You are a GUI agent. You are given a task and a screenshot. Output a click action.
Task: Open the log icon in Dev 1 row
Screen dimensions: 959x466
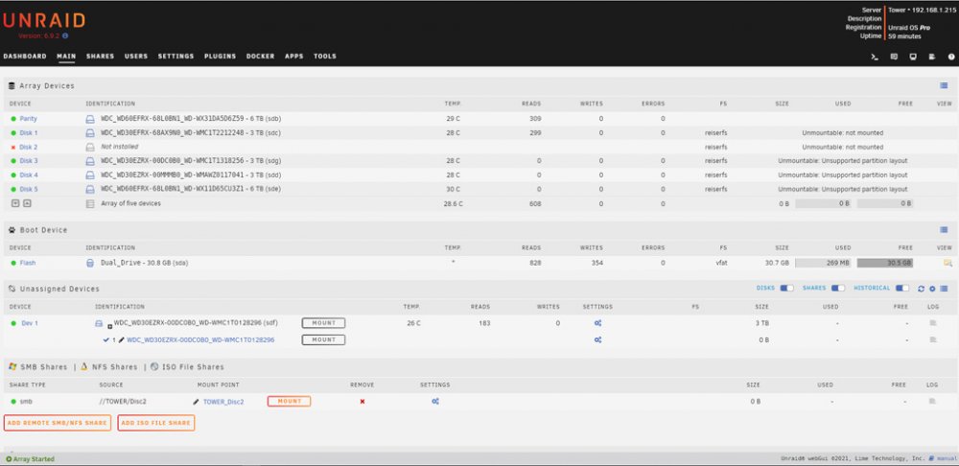click(933, 323)
